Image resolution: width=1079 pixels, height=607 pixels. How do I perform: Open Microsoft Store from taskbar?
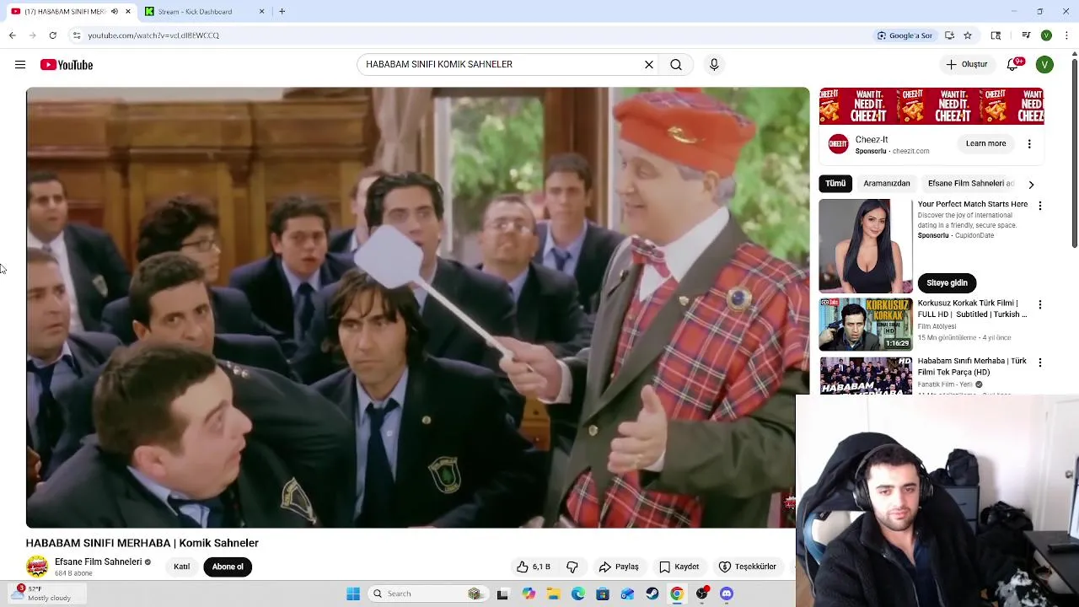[x=603, y=594]
